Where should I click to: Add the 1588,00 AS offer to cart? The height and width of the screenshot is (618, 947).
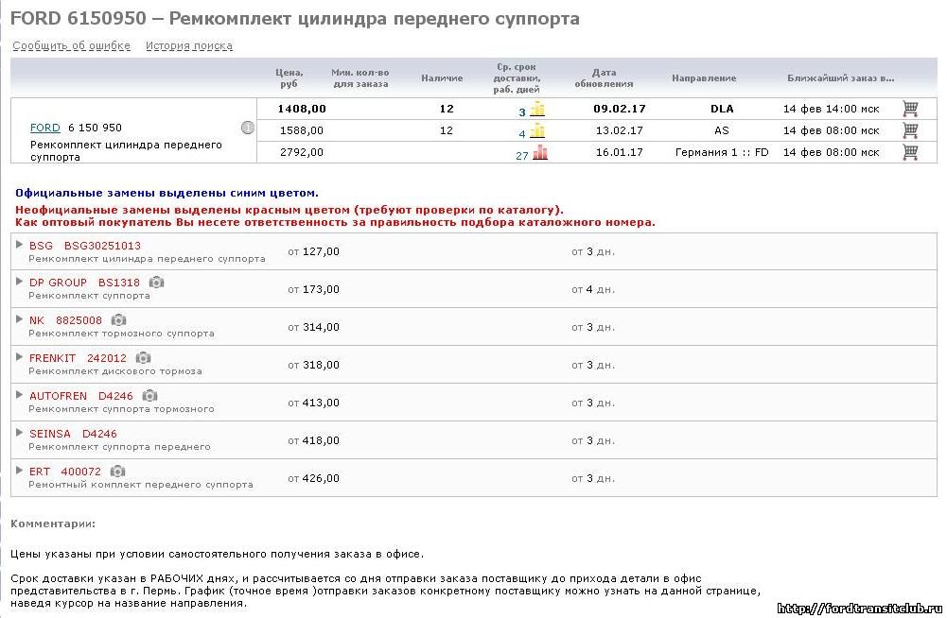pyautogui.click(x=910, y=130)
